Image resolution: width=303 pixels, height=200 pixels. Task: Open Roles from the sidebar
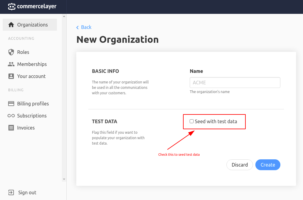tap(24, 52)
